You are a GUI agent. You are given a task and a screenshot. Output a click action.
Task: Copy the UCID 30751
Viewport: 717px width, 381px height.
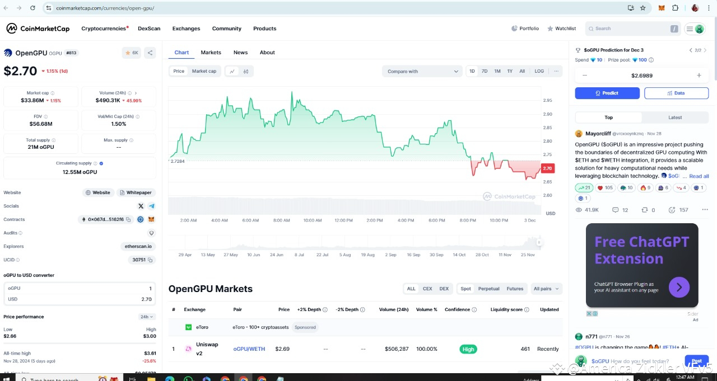pos(150,260)
